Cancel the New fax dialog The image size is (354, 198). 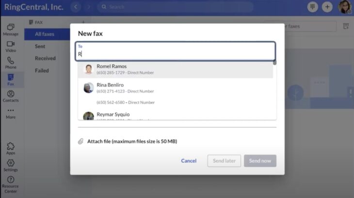[189, 161]
